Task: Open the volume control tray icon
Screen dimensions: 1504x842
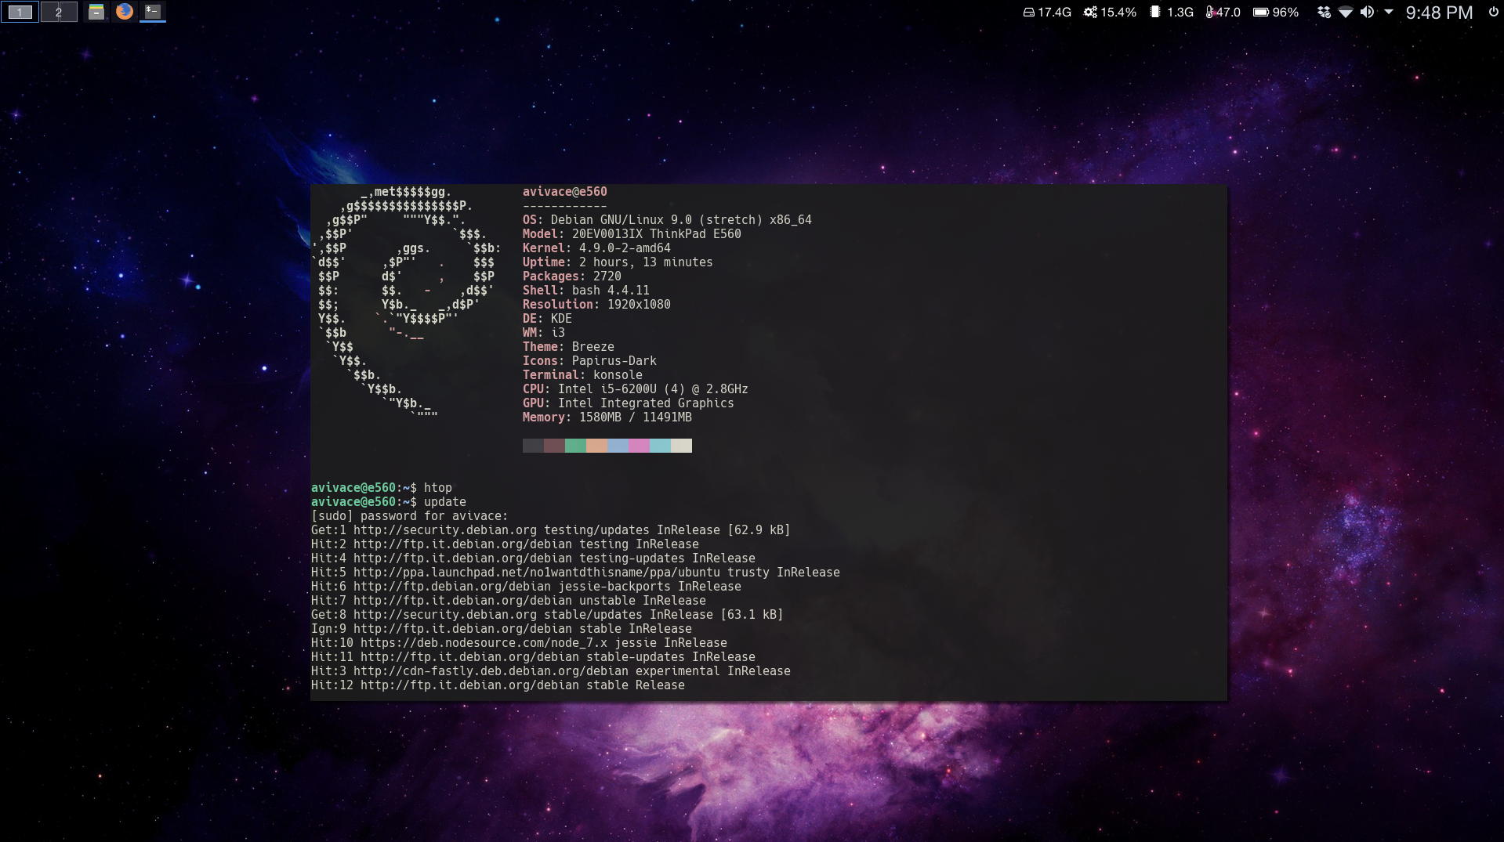Action: click(1367, 13)
